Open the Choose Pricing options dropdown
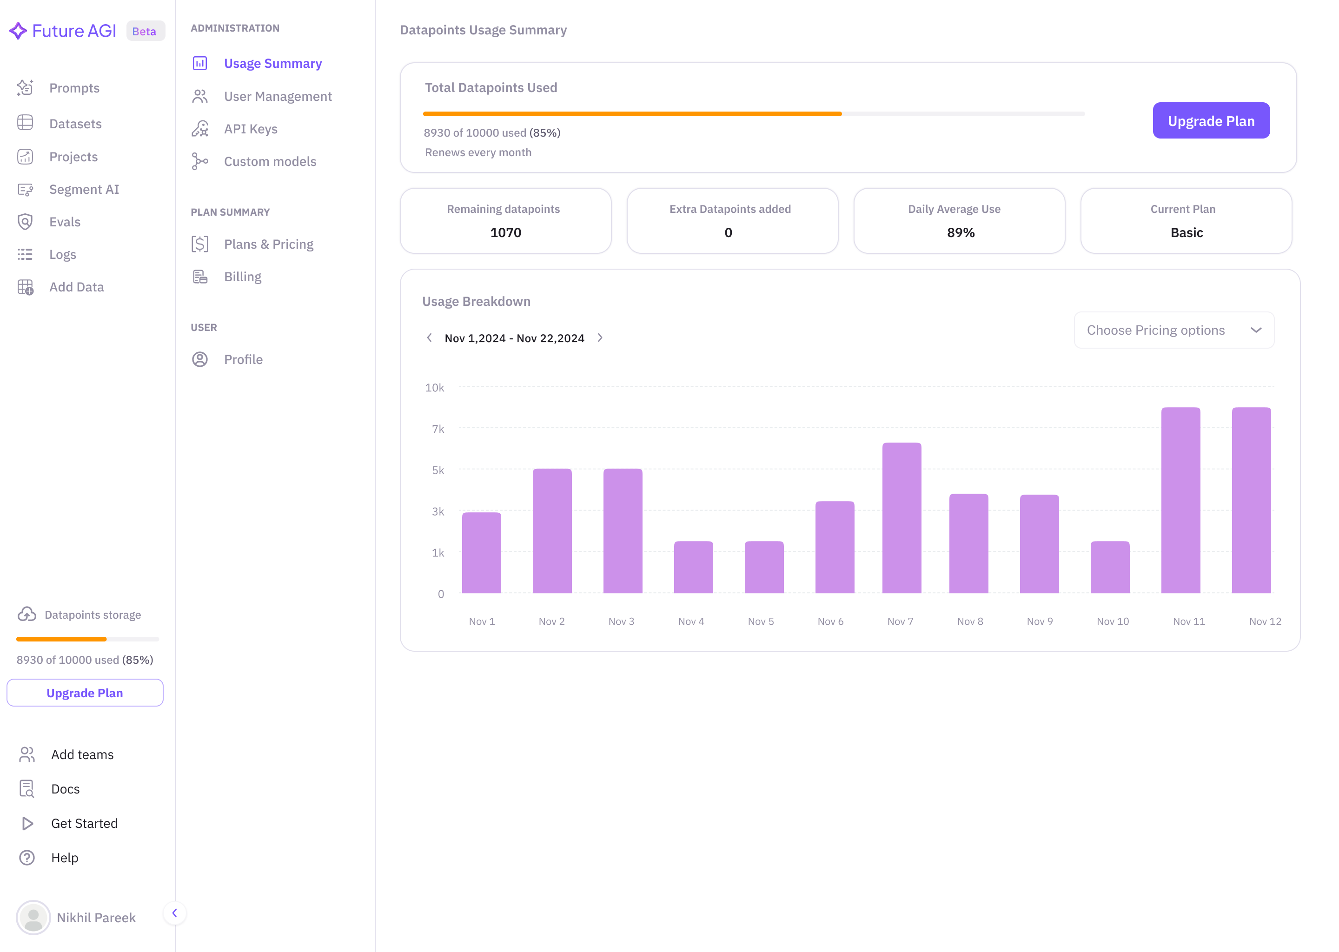The height and width of the screenshot is (952, 1339). tap(1173, 330)
